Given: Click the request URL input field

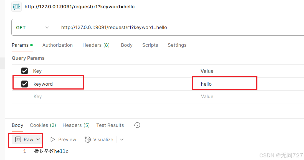Looking at the screenshot, I should pos(180,27).
